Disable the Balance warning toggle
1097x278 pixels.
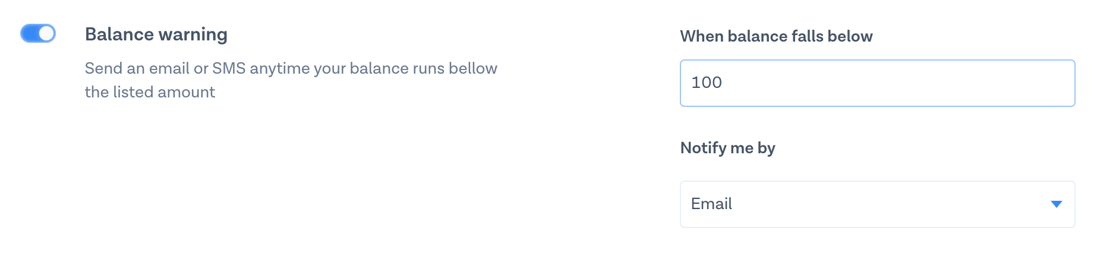pyautogui.click(x=38, y=33)
